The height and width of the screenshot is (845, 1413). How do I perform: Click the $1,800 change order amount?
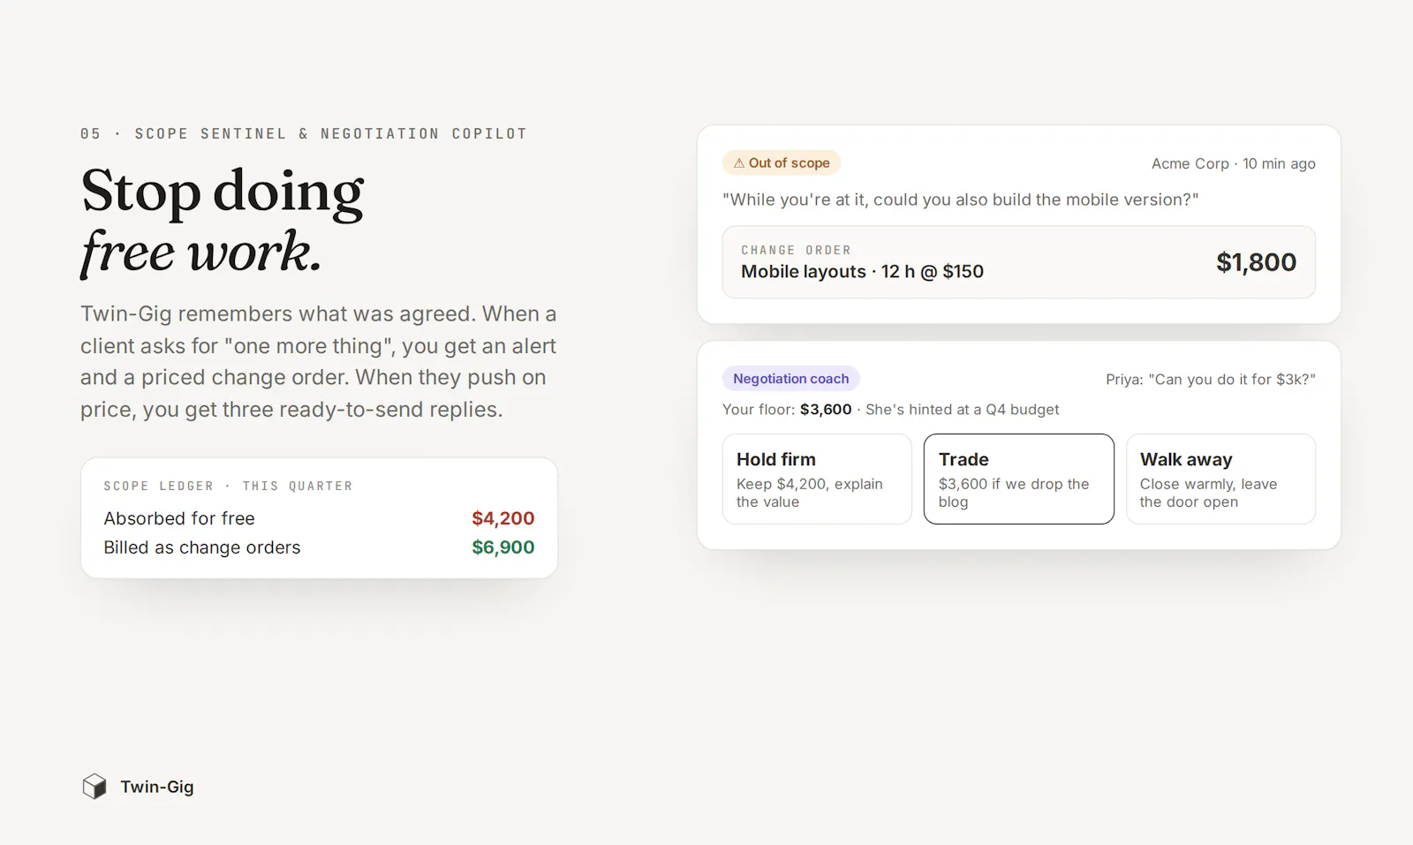[1256, 262]
